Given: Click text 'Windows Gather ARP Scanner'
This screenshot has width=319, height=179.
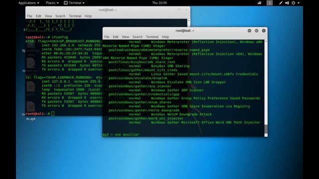Looking at the screenshot, I should [177, 90].
